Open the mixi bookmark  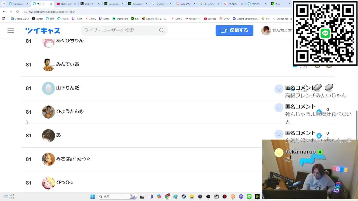(265, 19)
